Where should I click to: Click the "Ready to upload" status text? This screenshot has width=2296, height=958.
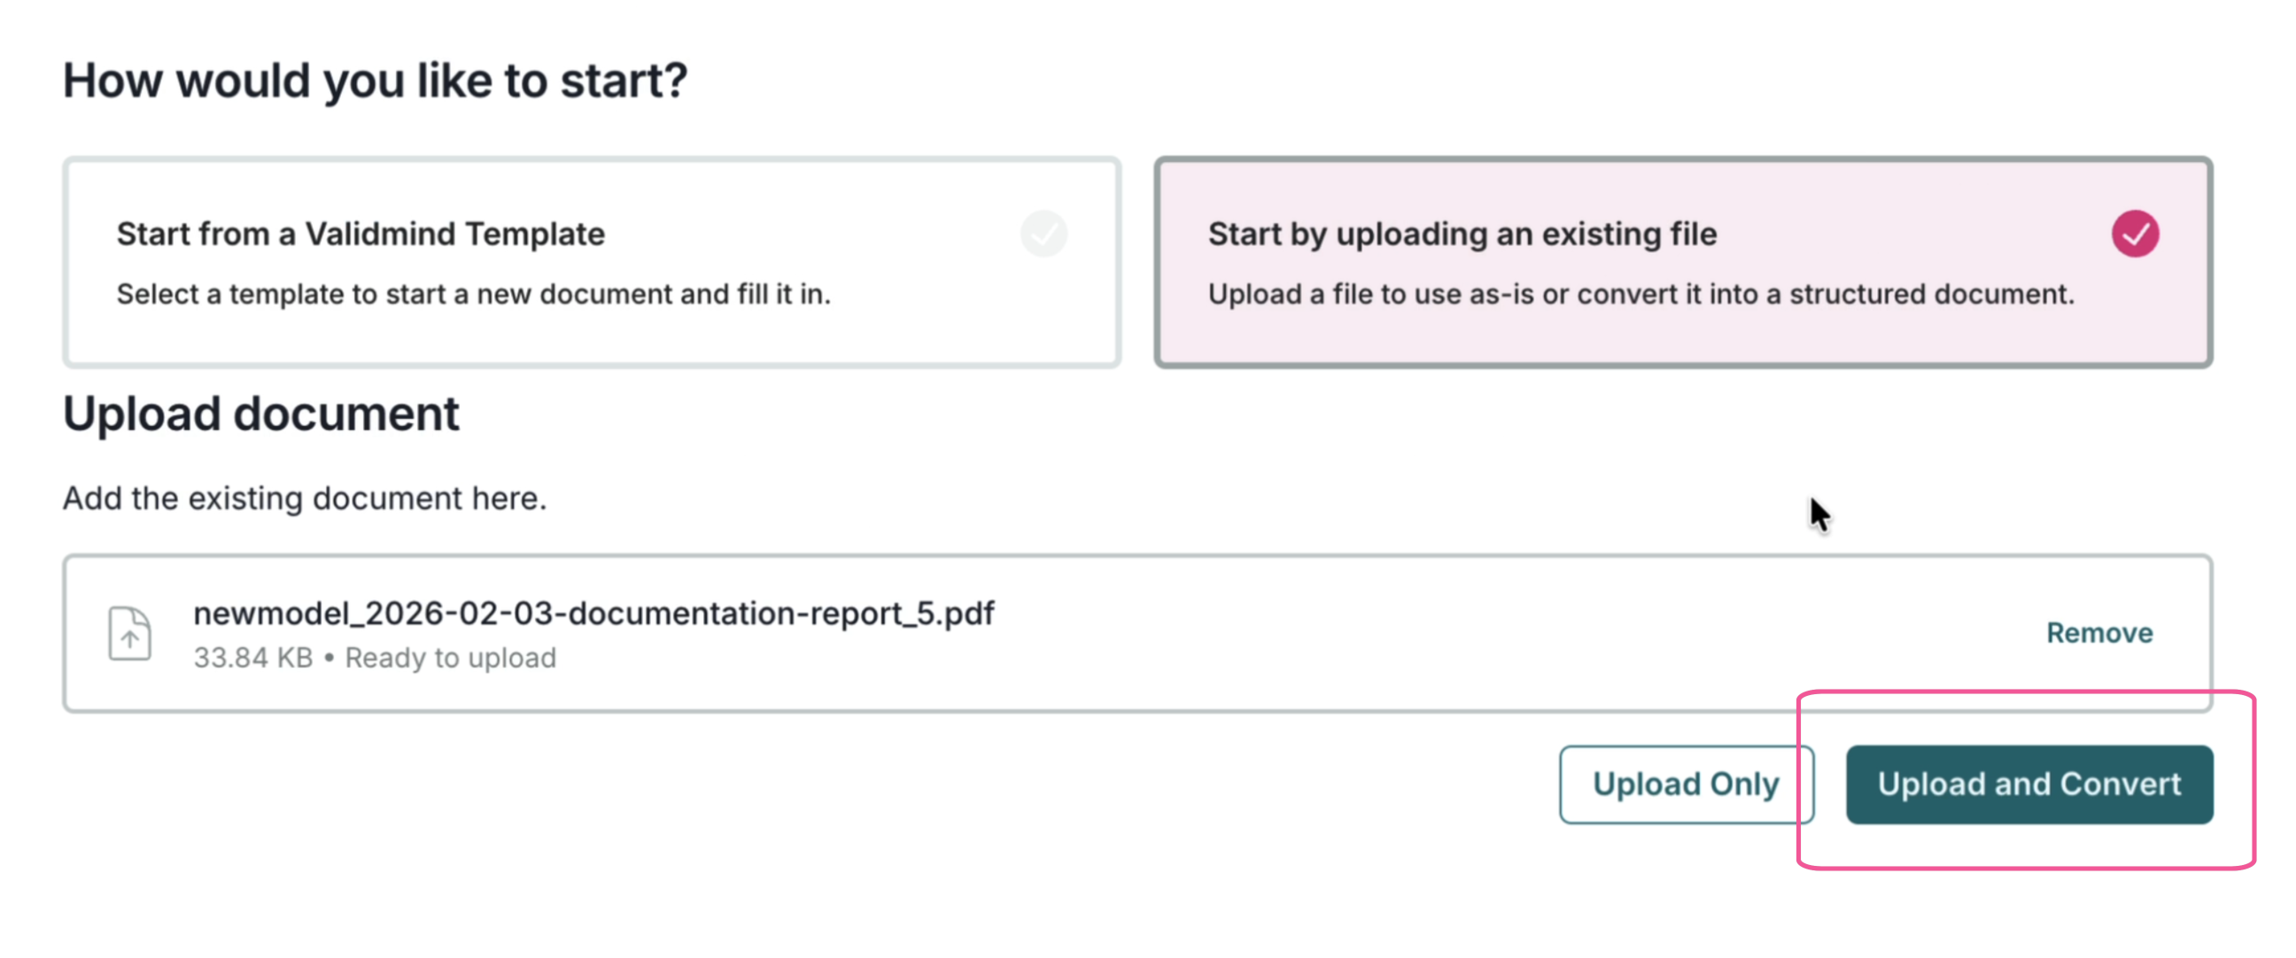(450, 658)
